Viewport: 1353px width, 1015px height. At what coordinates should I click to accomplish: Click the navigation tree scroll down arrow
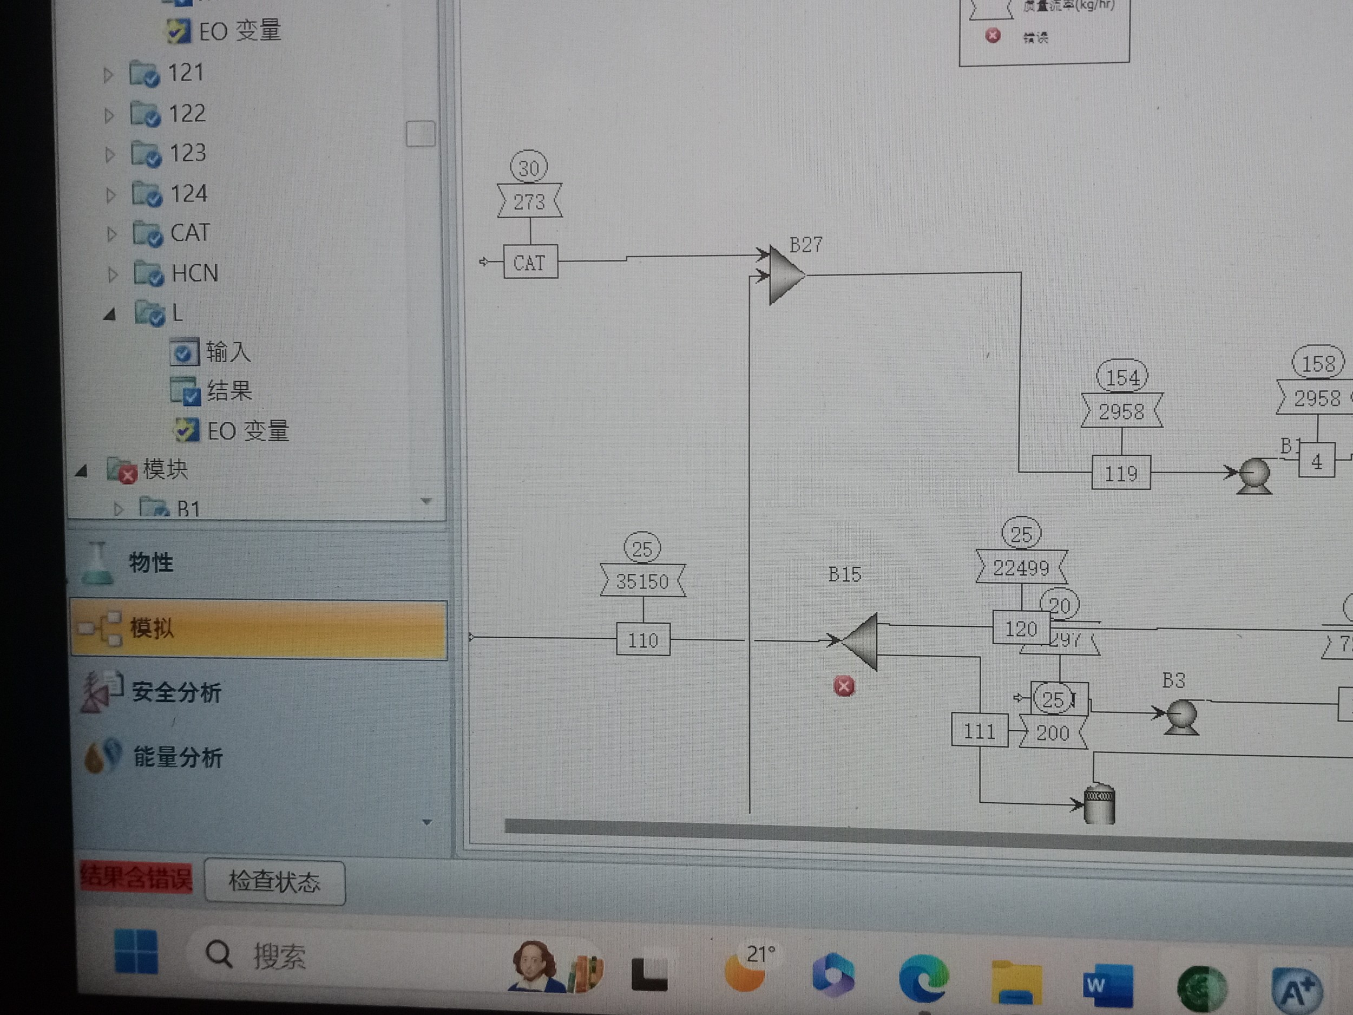click(426, 501)
